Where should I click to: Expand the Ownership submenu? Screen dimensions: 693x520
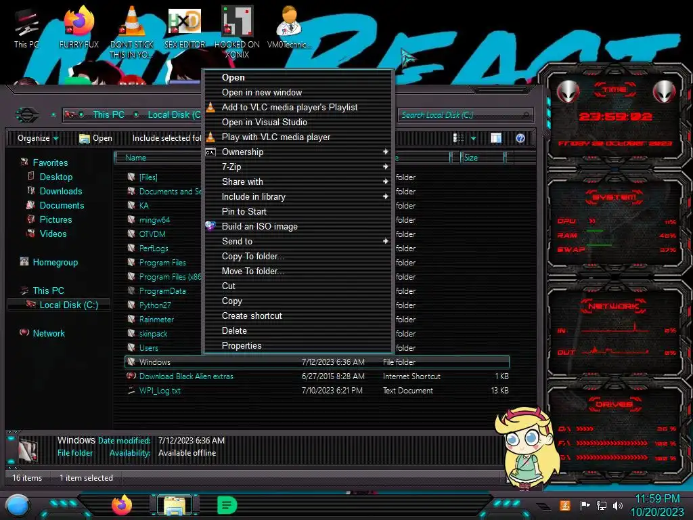tap(298, 152)
